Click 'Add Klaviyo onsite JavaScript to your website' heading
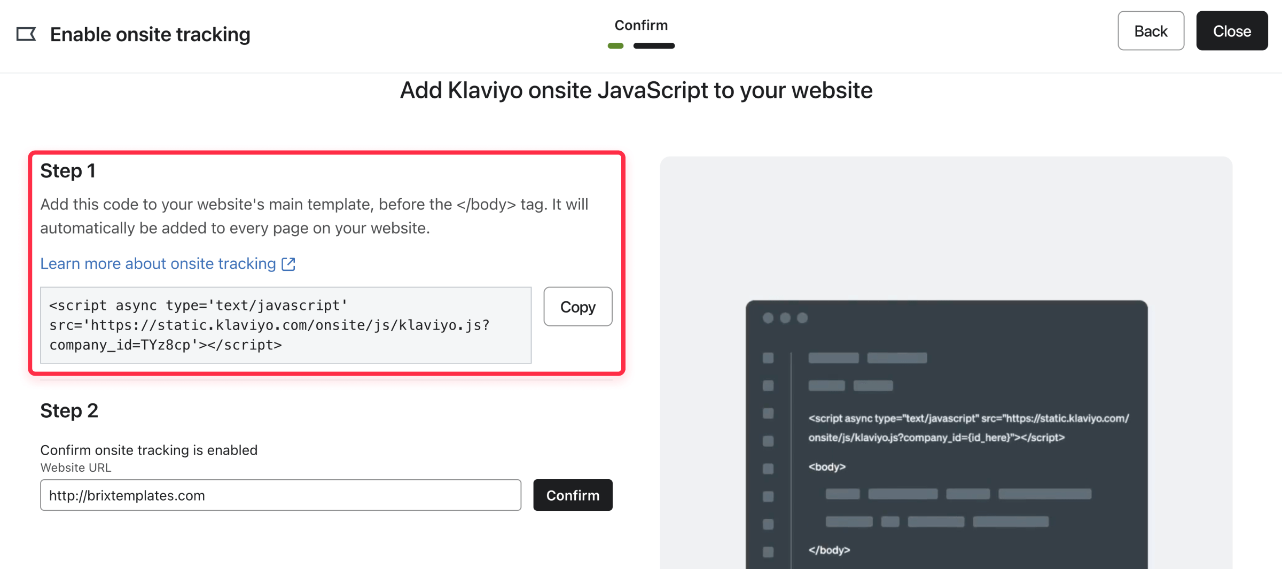The height and width of the screenshot is (569, 1282). click(x=636, y=90)
